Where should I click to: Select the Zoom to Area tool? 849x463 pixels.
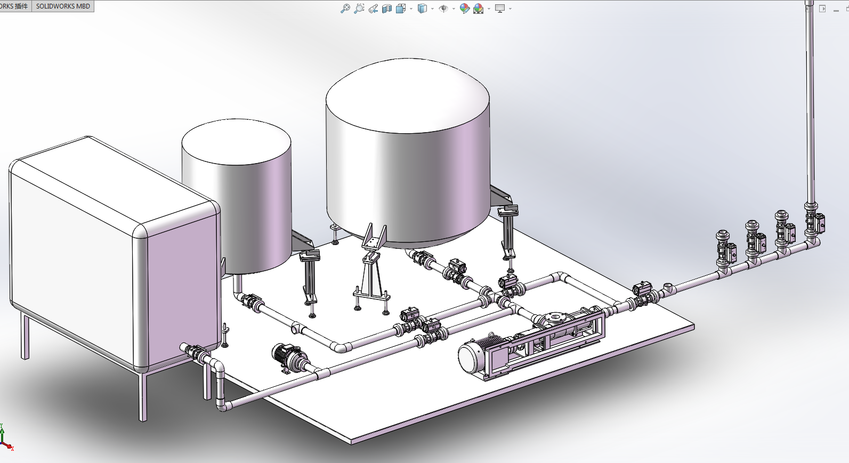(x=359, y=9)
